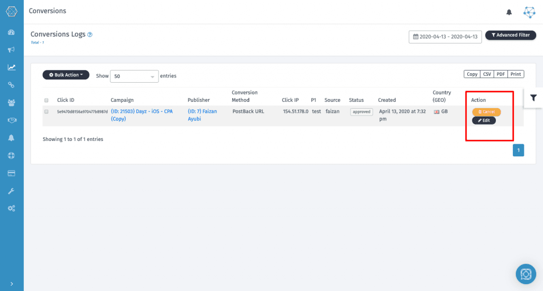This screenshot has width=543, height=291.
Task: Click the wrench tools sidebar icon
Action: (11, 191)
